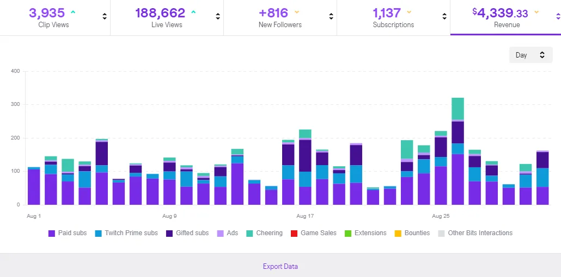Open the New Followers metric selector arrows

[x=331, y=16]
